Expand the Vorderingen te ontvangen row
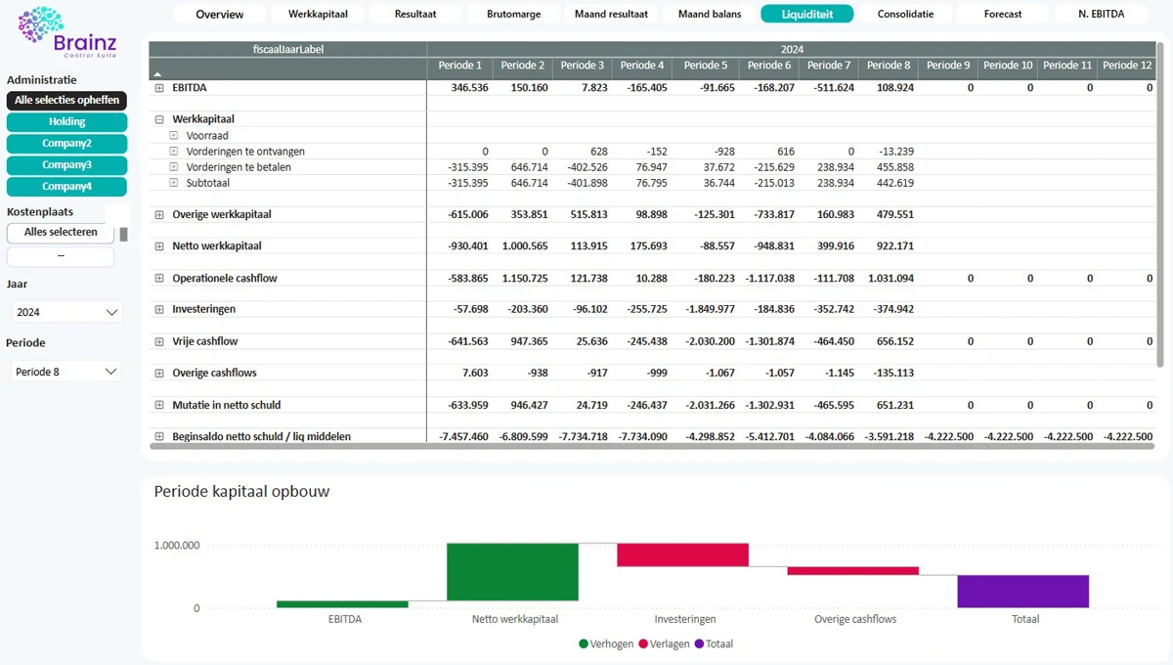The width and height of the screenshot is (1173, 665). pos(174,152)
